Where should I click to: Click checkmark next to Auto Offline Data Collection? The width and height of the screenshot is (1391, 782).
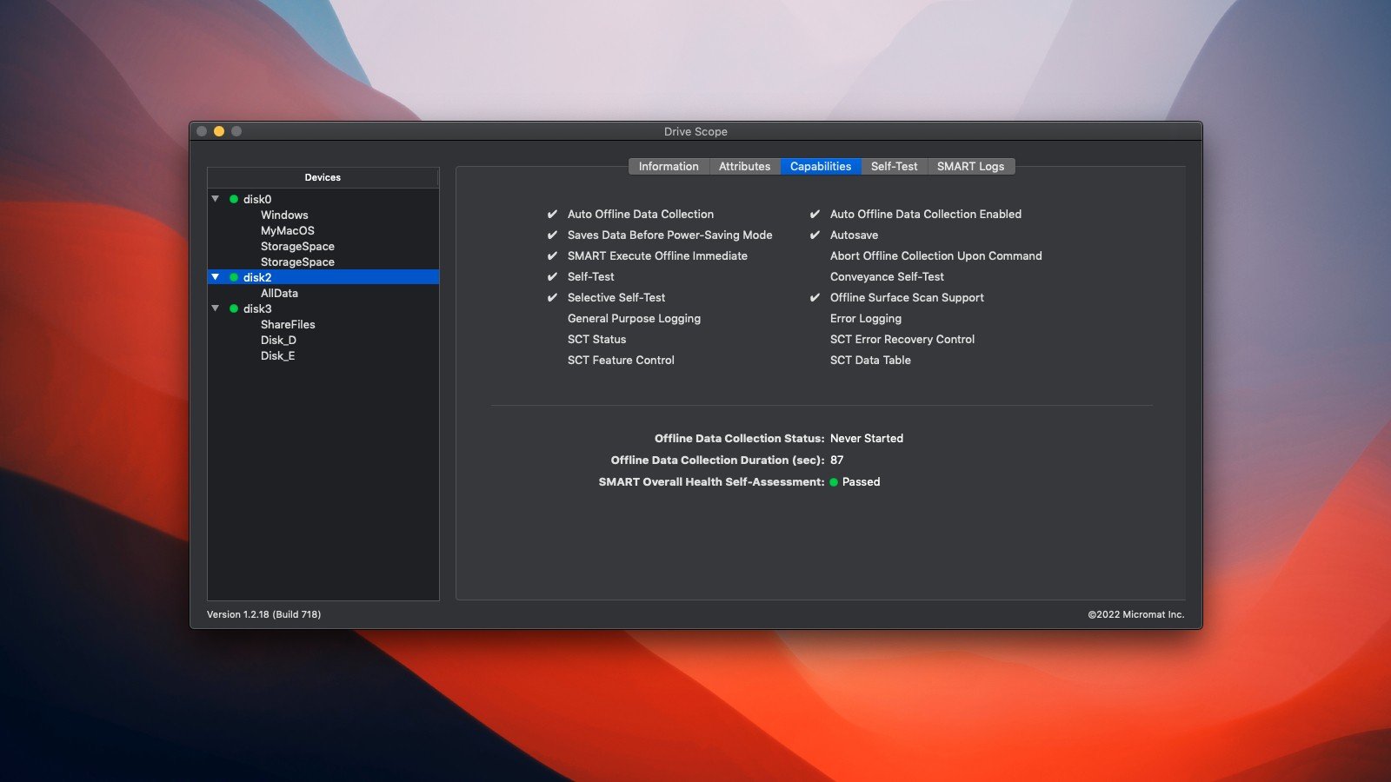pos(552,214)
